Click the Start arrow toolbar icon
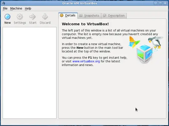 [33, 17]
